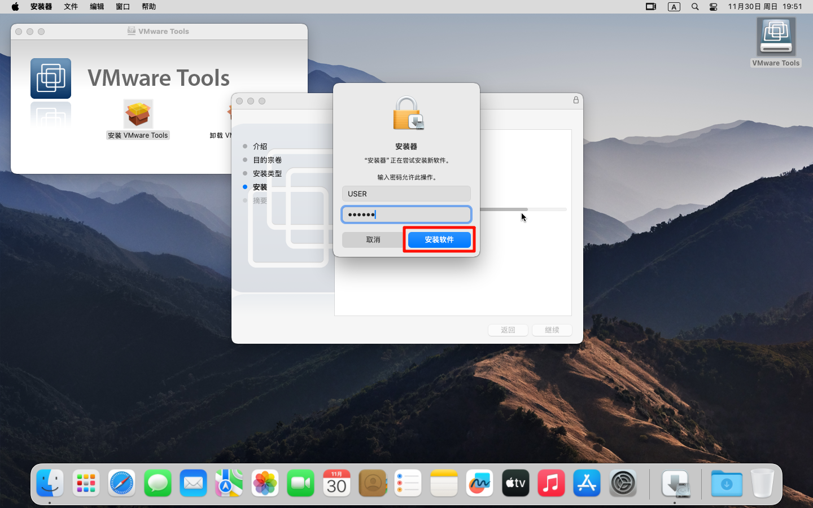This screenshot has width=813, height=508.
Task: Click the VMware Tools window title text
Action: click(x=164, y=32)
